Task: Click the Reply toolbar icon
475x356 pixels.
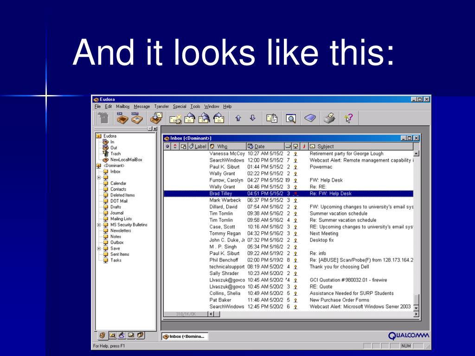Action: [190, 118]
